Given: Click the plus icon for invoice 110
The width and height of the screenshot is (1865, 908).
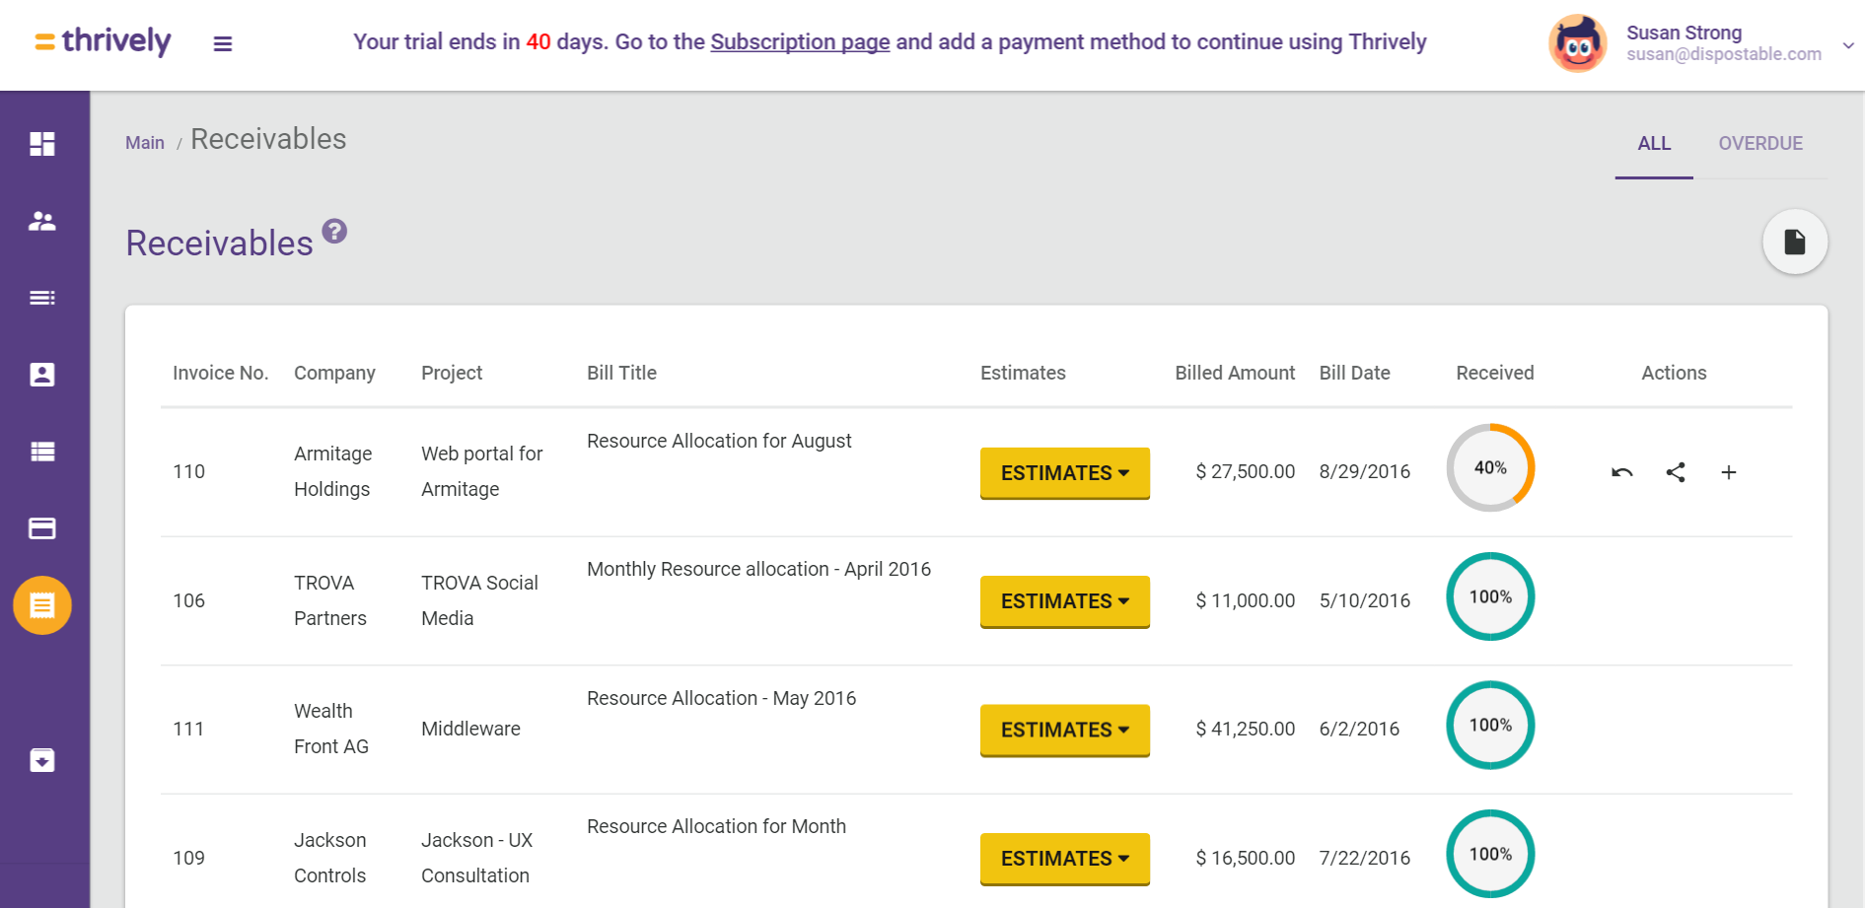Looking at the screenshot, I should (1729, 472).
